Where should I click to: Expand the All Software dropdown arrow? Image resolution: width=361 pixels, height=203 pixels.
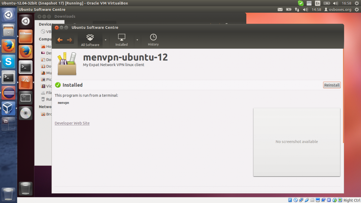[106, 40]
